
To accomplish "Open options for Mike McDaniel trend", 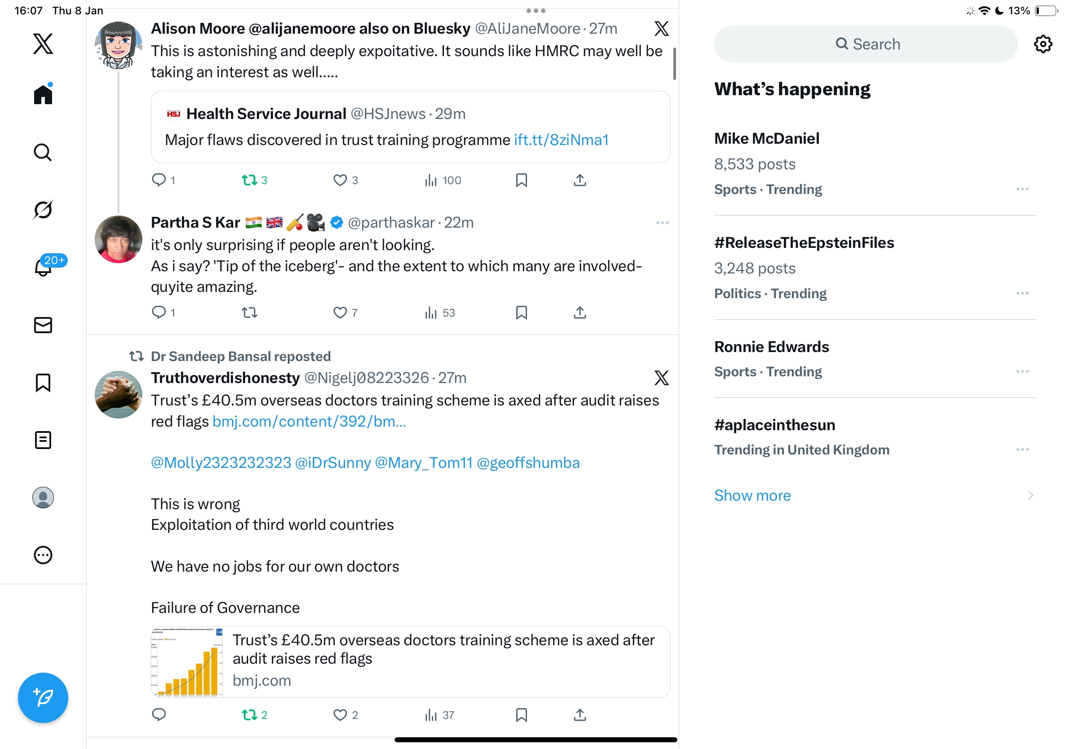I will pyautogui.click(x=1022, y=189).
